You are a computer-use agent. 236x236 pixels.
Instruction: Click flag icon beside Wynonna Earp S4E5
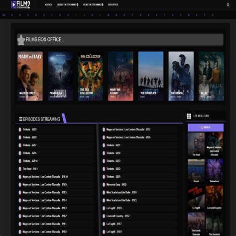tap(104, 185)
